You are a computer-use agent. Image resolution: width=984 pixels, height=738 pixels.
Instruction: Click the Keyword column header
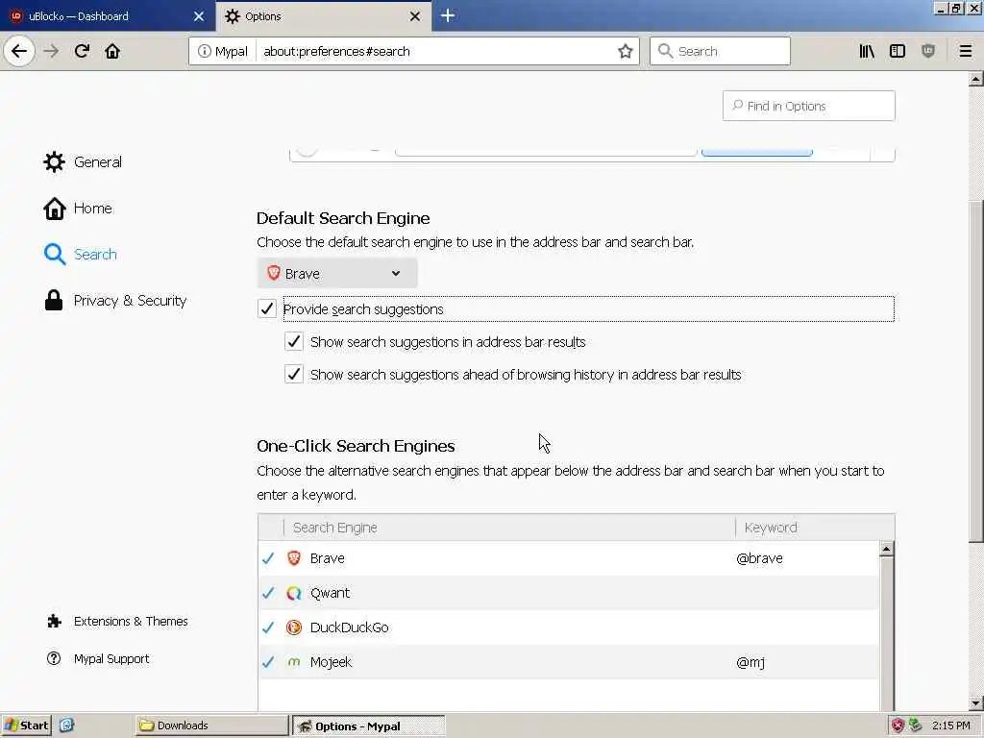815,528
